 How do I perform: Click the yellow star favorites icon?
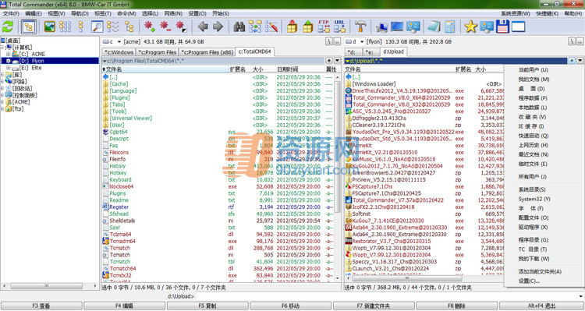click(x=471, y=27)
